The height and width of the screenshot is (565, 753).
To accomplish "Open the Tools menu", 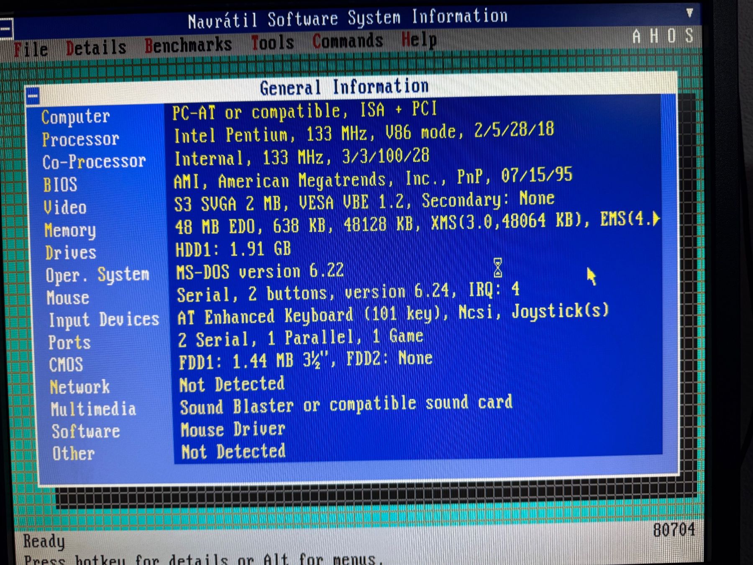I will (272, 43).
